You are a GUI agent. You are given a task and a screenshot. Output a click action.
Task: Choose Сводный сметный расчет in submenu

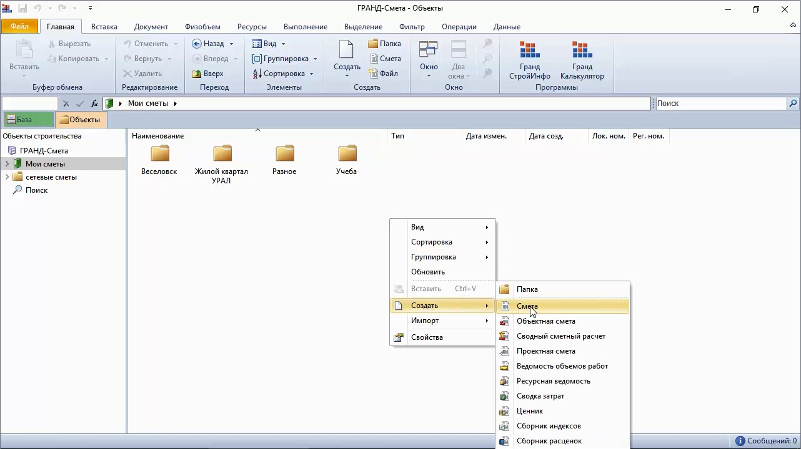coord(562,336)
